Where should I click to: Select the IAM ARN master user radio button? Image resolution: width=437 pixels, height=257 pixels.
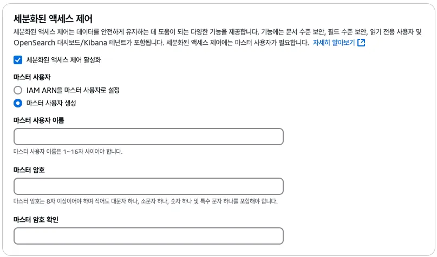tap(18, 90)
